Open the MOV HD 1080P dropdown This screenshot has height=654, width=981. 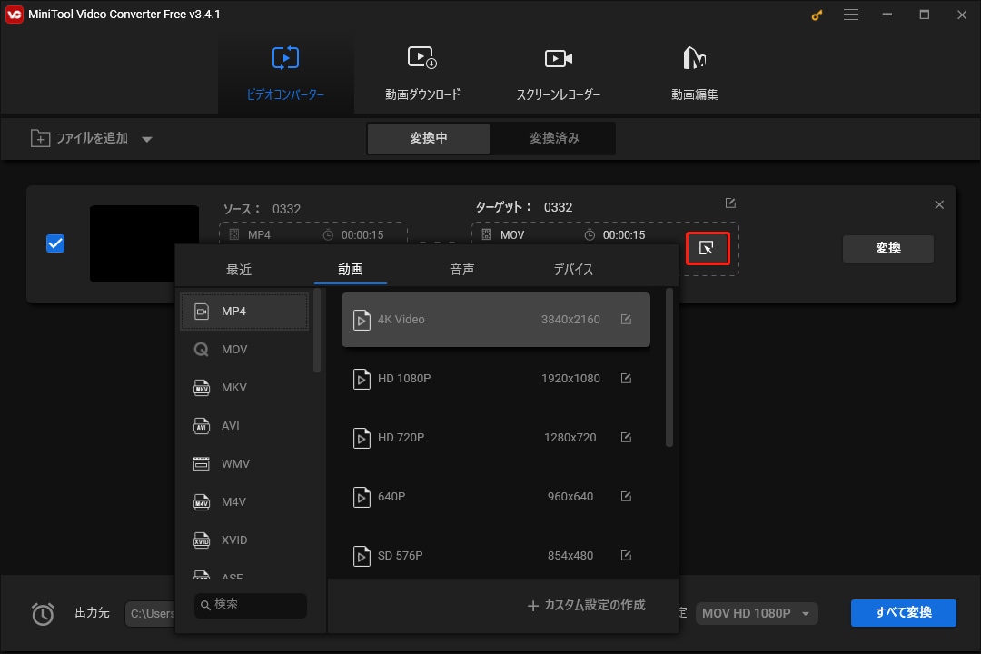click(x=757, y=613)
